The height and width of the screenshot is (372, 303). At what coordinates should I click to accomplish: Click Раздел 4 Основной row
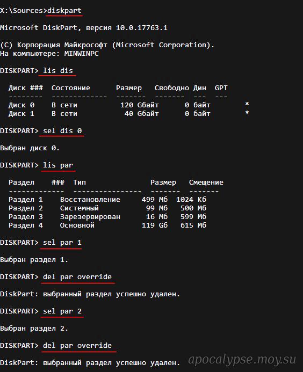(x=107, y=225)
